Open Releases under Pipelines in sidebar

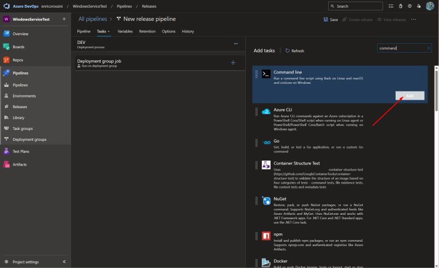(20, 107)
